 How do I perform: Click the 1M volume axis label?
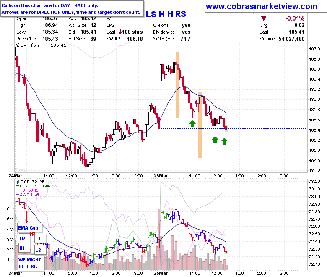point(10,260)
